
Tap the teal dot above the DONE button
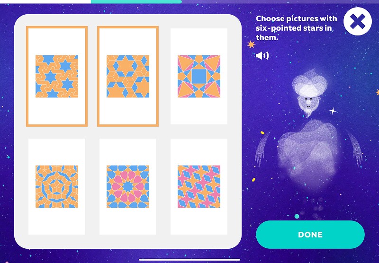point(297,216)
